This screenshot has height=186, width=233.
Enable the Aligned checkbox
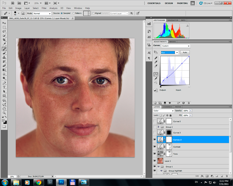[93, 13]
